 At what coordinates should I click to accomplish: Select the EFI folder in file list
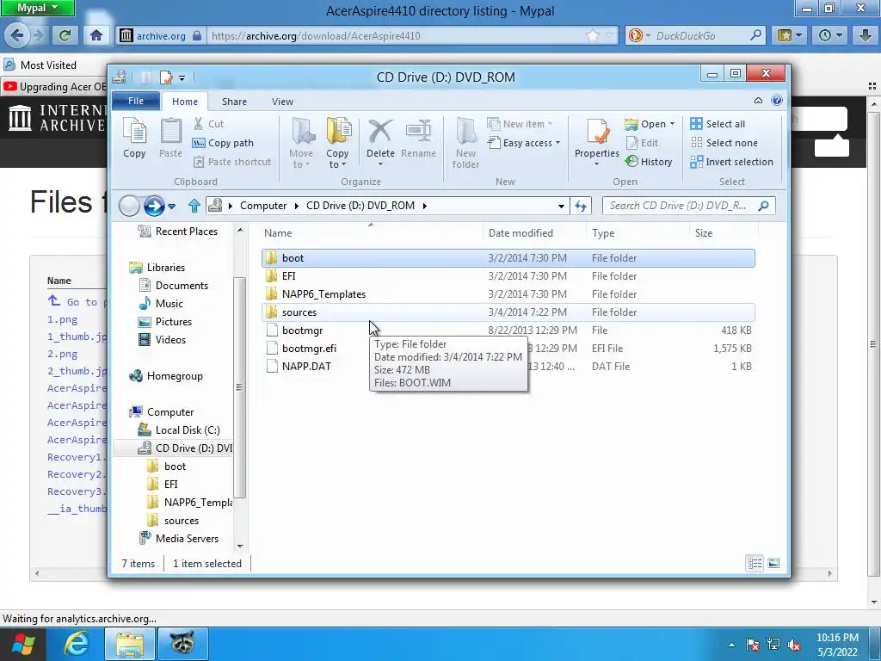coord(508,276)
